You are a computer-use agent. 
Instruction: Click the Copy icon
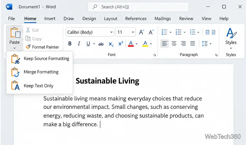coord(28,39)
